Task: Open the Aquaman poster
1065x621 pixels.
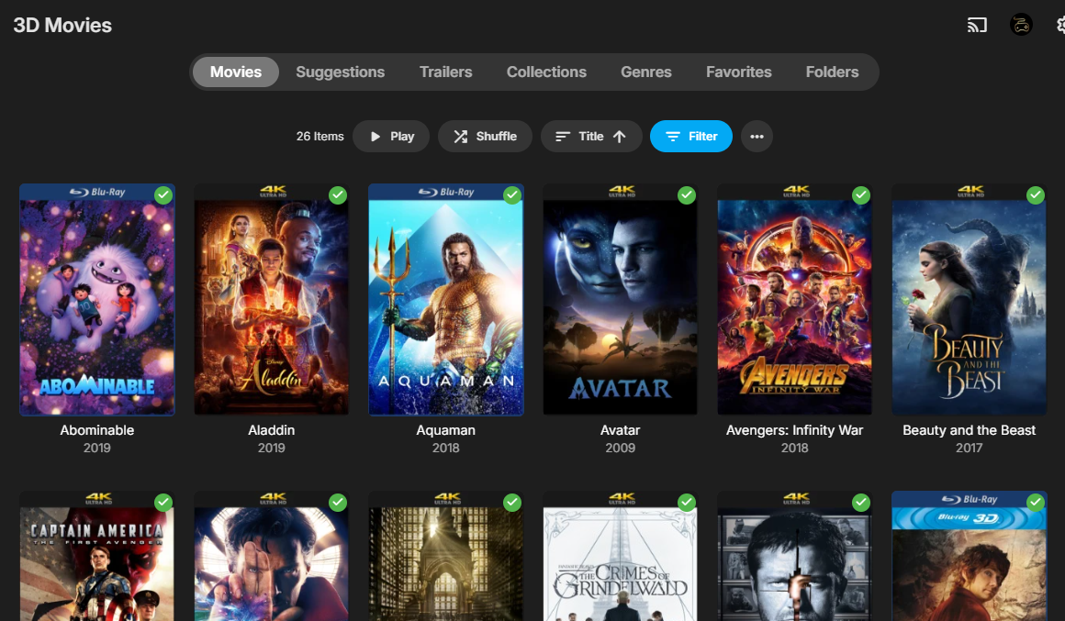Action: click(445, 299)
